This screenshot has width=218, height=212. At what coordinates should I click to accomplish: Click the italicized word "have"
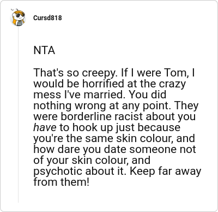pos(45,127)
